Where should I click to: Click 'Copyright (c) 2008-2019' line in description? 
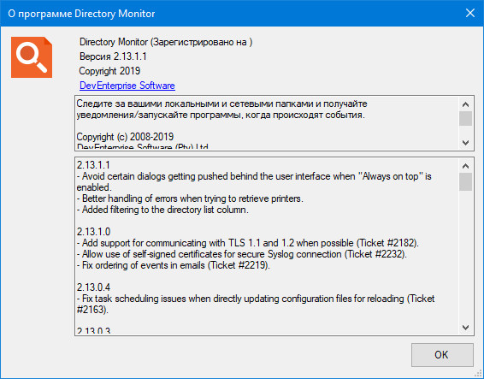[x=125, y=137]
